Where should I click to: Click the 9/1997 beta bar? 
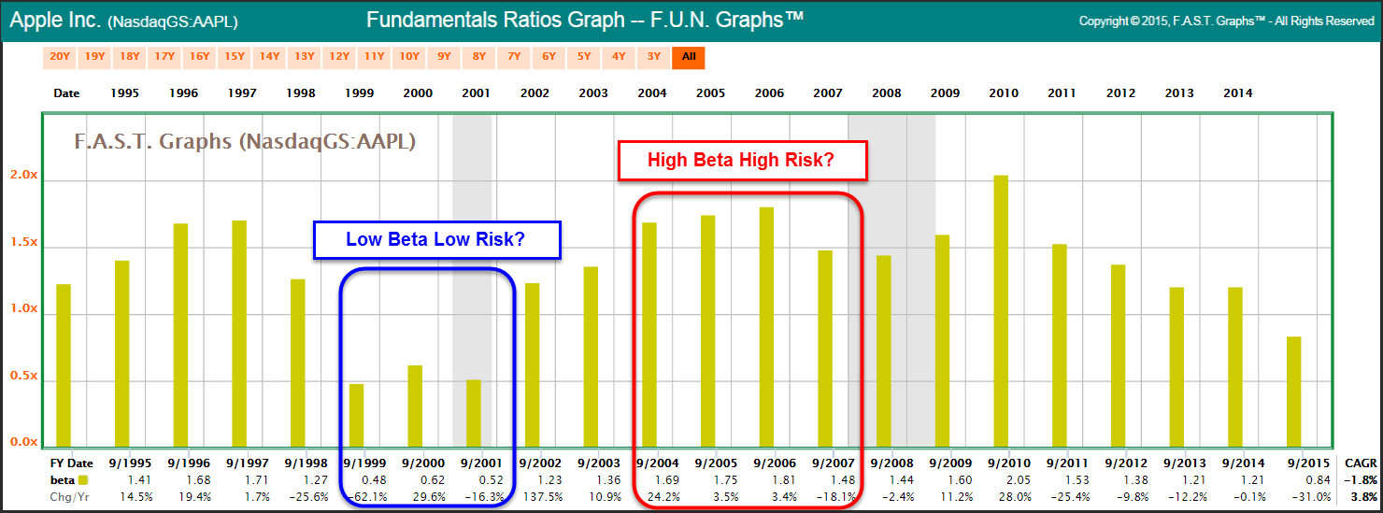tap(239, 334)
